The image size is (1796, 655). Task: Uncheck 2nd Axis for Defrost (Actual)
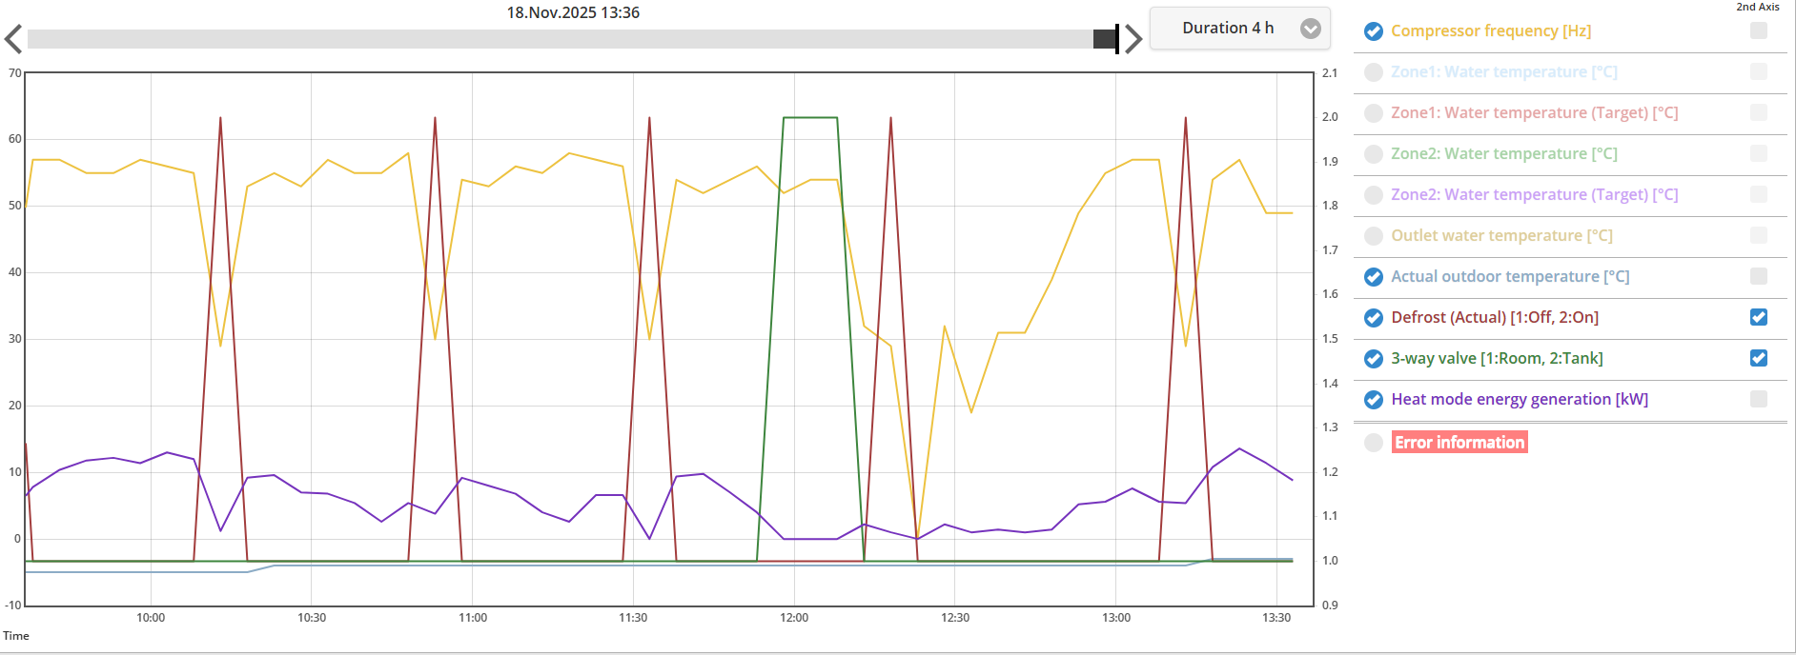click(1759, 317)
